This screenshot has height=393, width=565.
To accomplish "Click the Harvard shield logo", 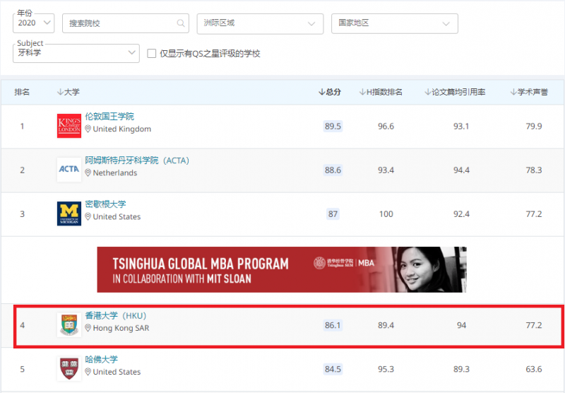I will pos(69,368).
